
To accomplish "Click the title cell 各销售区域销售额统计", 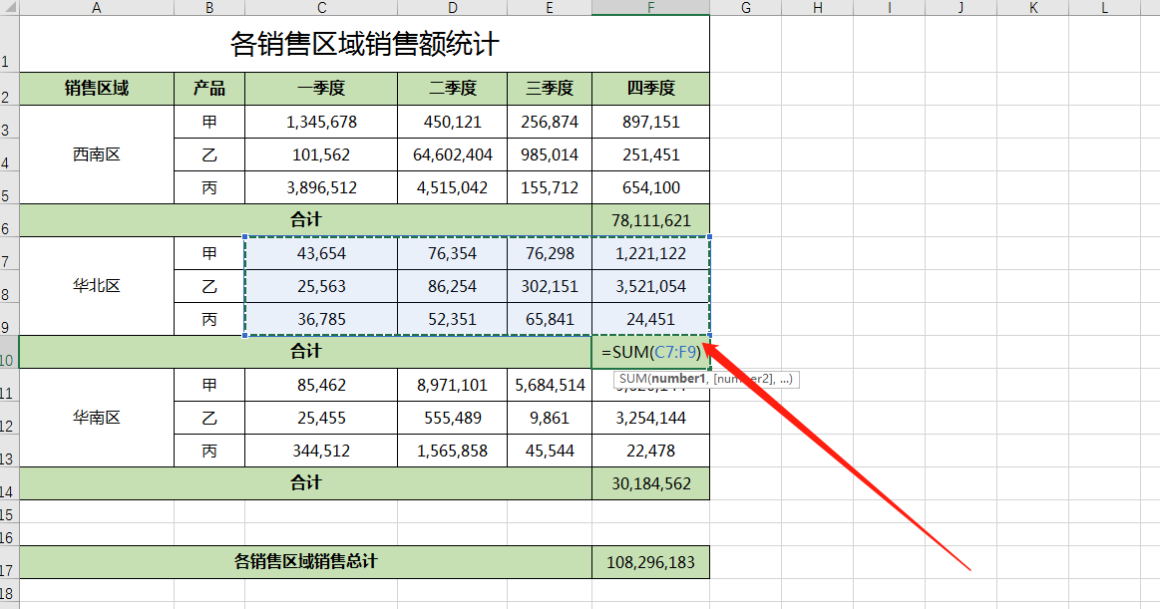I will pos(364,45).
